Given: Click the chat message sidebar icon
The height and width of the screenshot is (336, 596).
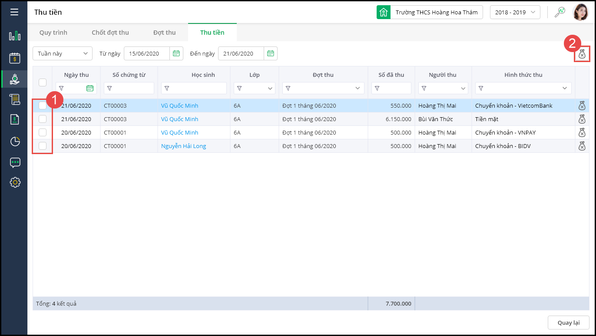Looking at the screenshot, I should pos(15,163).
